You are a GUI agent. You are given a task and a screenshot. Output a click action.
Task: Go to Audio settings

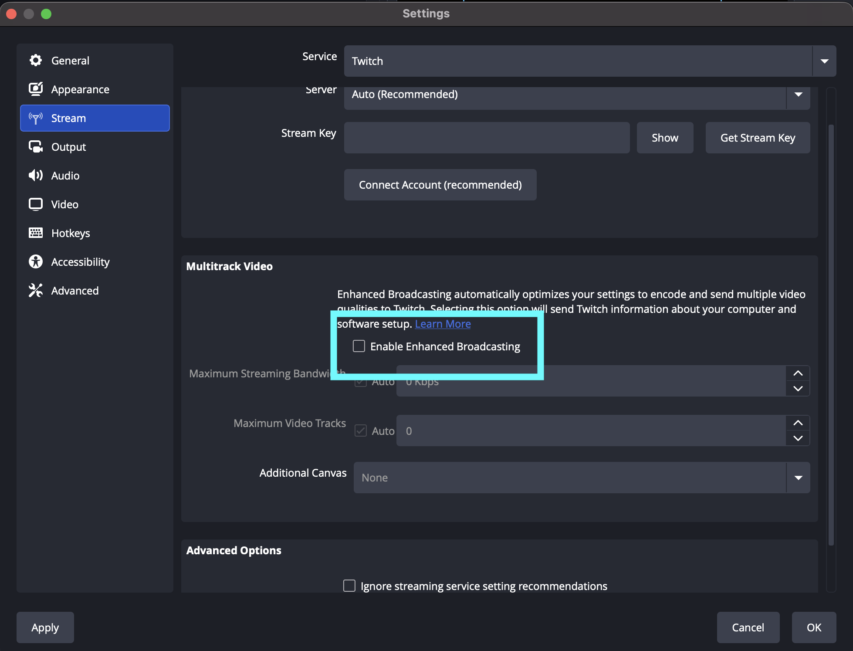95,176
